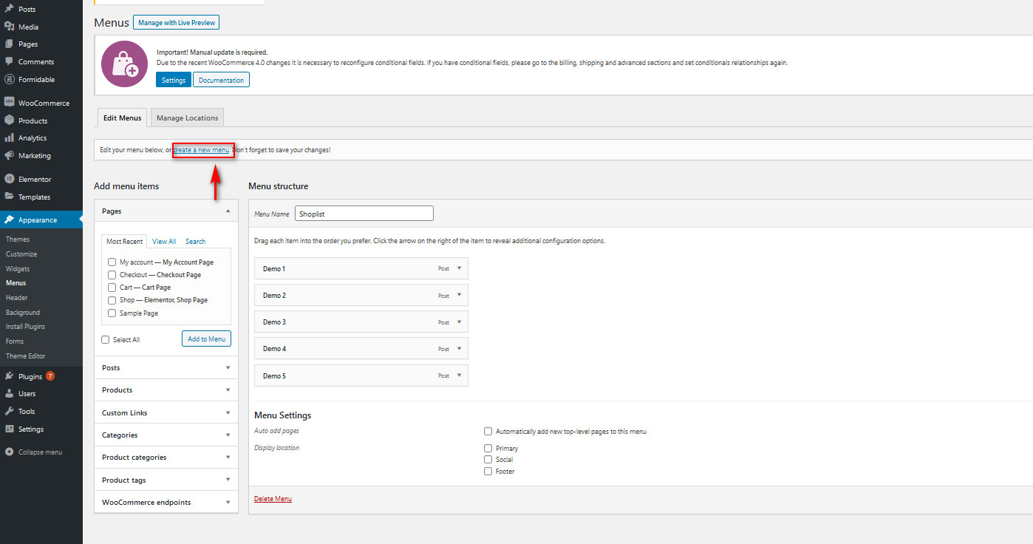Check the Checkout page checkbox
The width and height of the screenshot is (1033, 544).
(112, 275)
